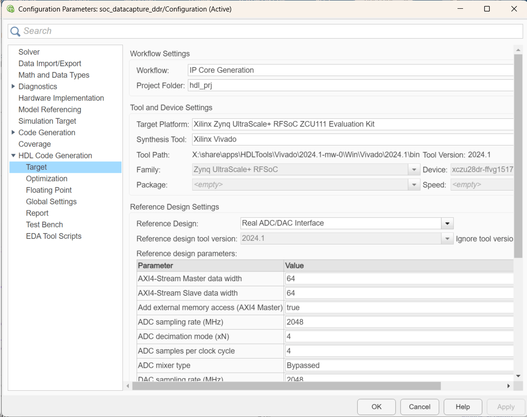Open Help for configuration parameters

[x=463, y=407]
